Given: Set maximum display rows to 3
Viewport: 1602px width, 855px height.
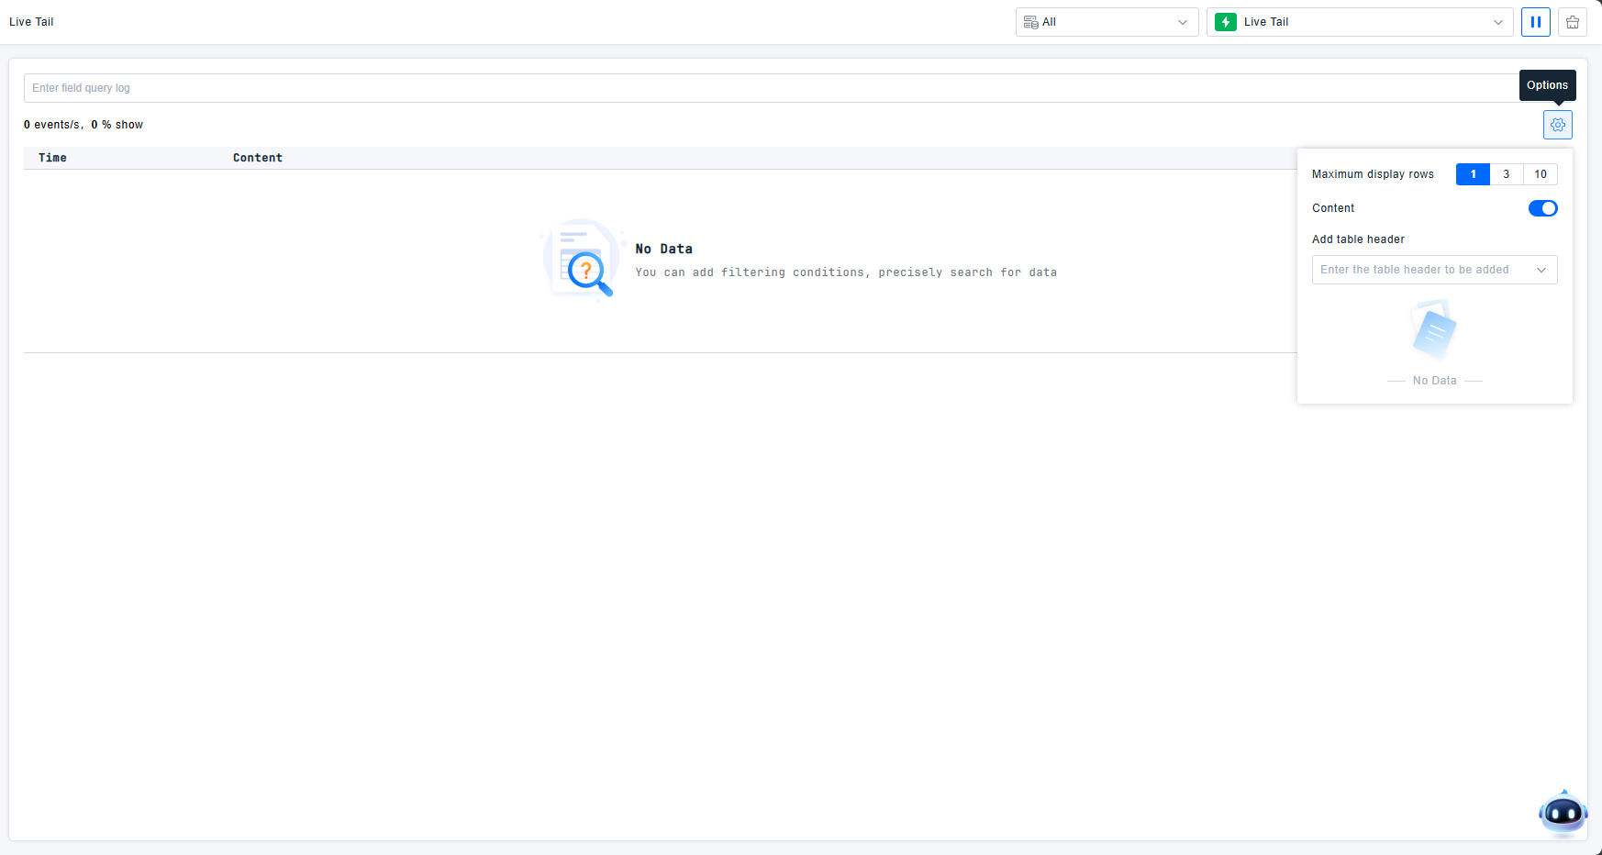Looking at the screenshot, I should point(1506,174).
